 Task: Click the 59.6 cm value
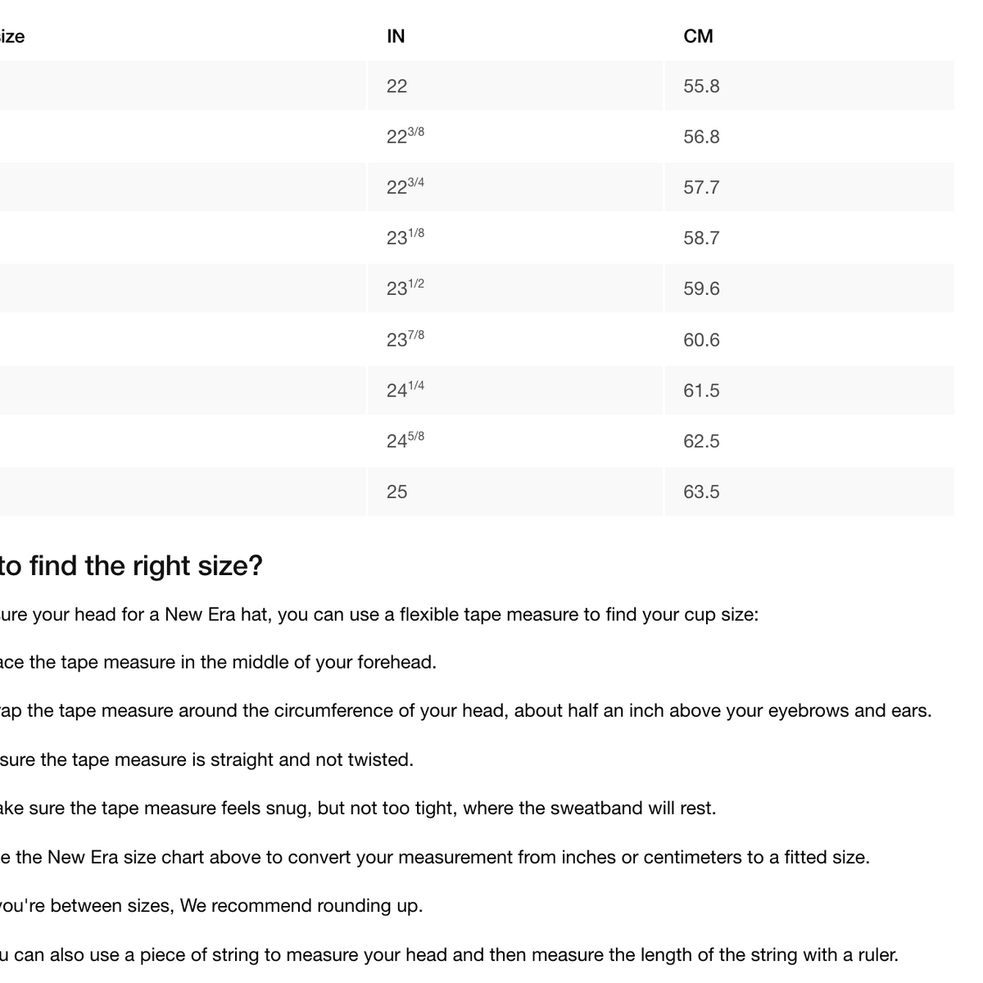click(701, 288)
